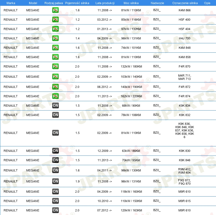216x215 pixels.
Task: Click the Lata produkcji column header
Action: click(105, 3)
